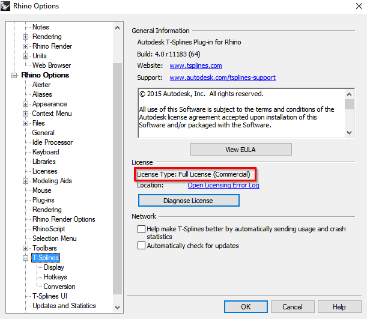This screenshot has width=367, height=319.
Task: Collapse the T-Splines tree node
Action: [25, 258]
